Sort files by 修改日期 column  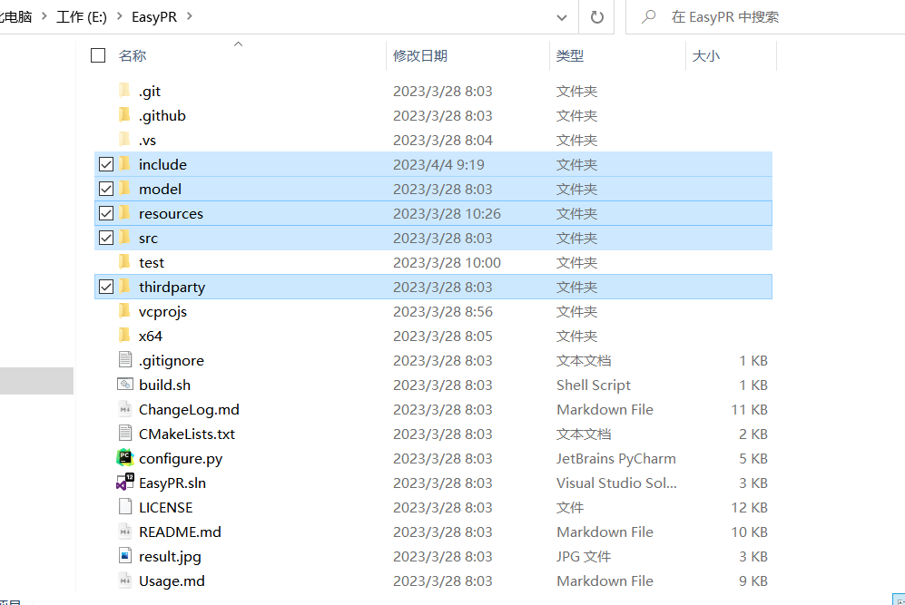(420, 56)
